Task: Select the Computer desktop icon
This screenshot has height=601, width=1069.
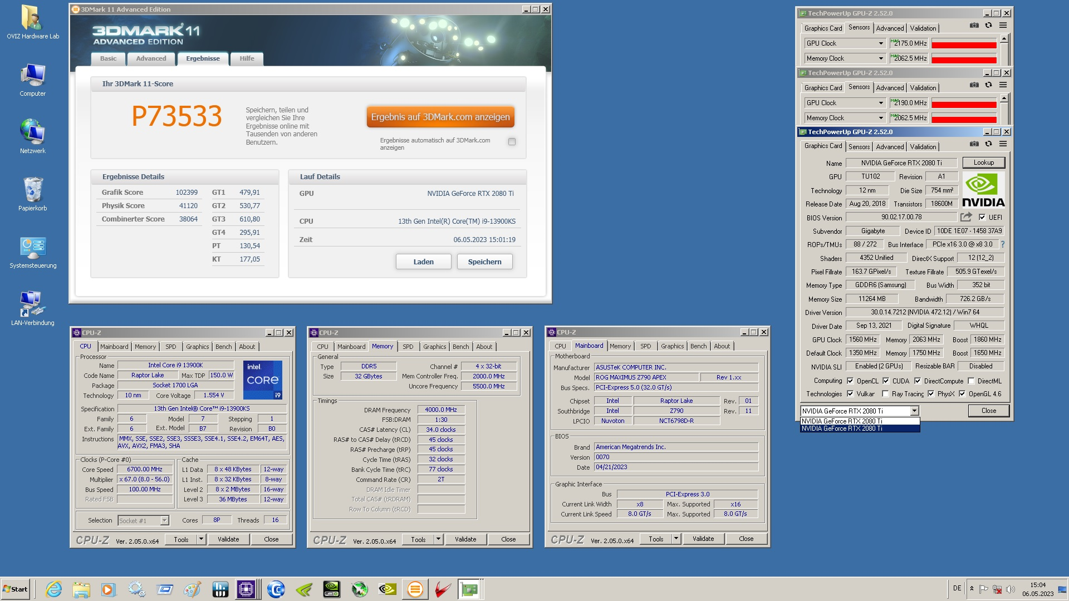Action: 32,80
